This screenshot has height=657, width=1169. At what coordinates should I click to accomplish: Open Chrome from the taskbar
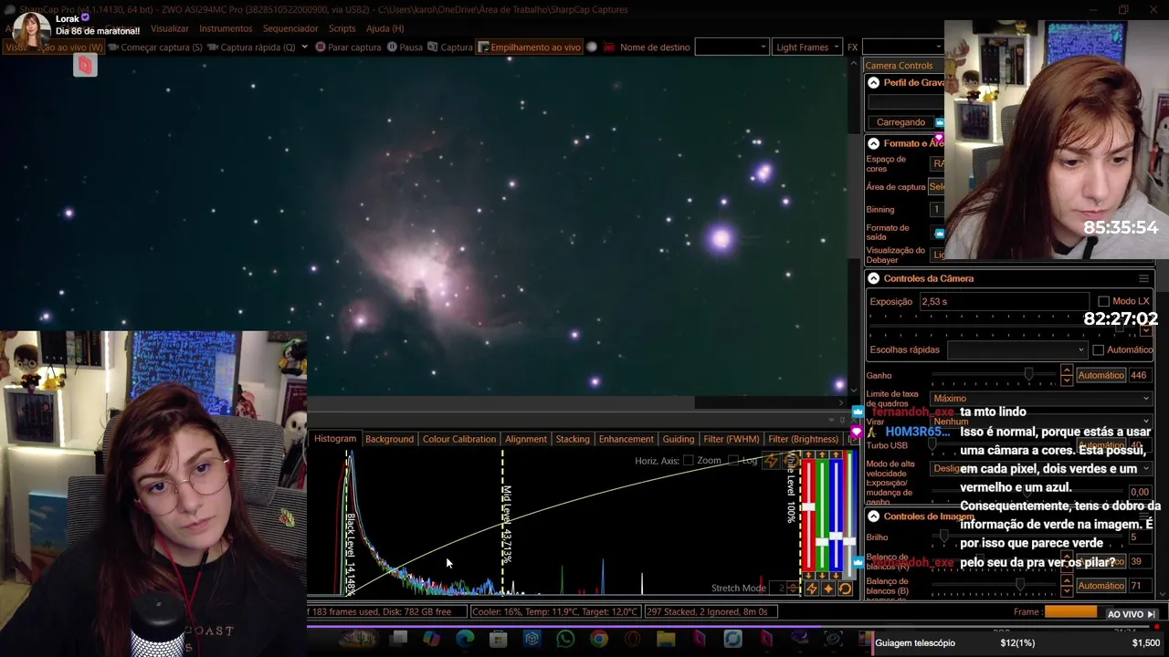point(599,639)
